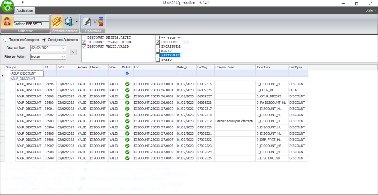Toggle the ENCAISSEMENT checkbox
Image resolution: width=378 pixels, height=195 pixels.
coord(158,46)
